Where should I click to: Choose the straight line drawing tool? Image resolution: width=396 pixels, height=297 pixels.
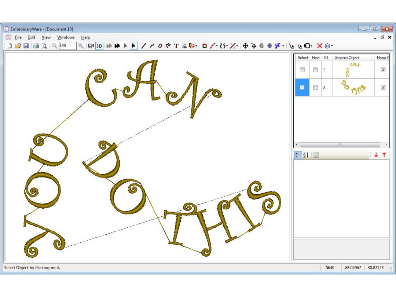(144, 46)
